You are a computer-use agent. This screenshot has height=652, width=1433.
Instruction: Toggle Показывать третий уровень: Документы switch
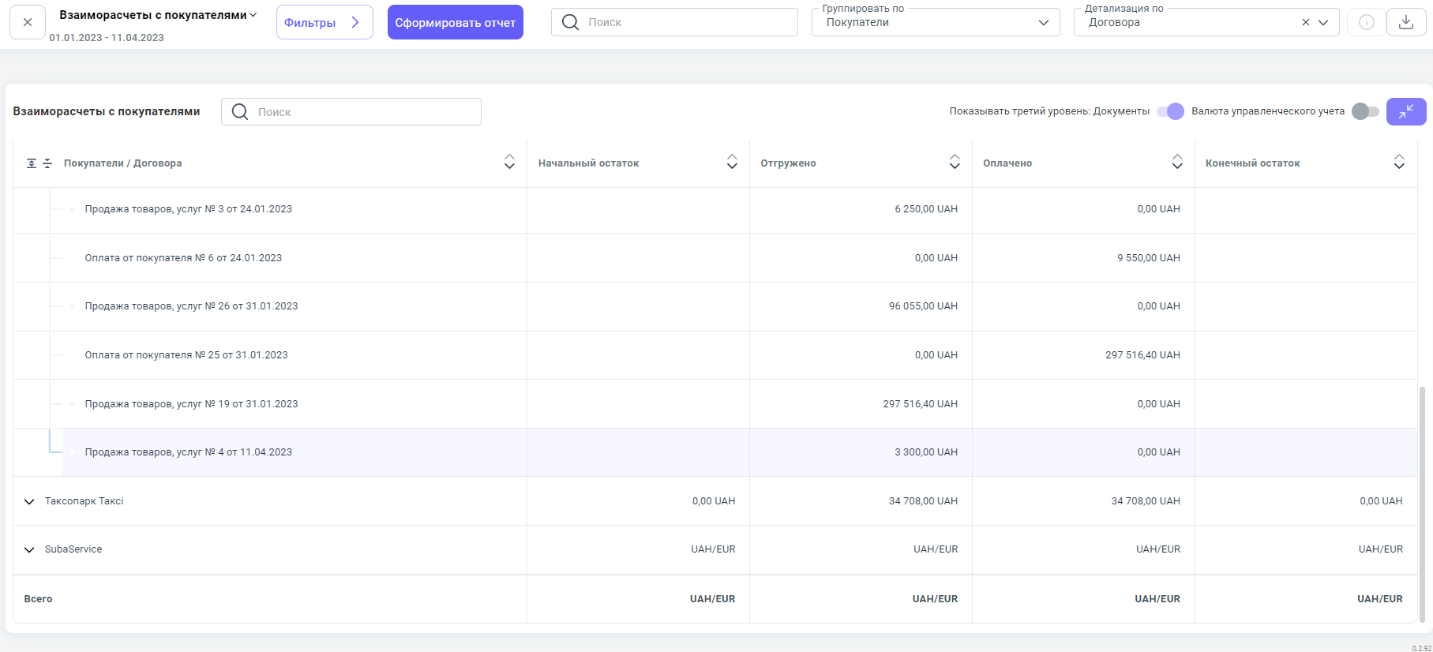pos(1170,111)
